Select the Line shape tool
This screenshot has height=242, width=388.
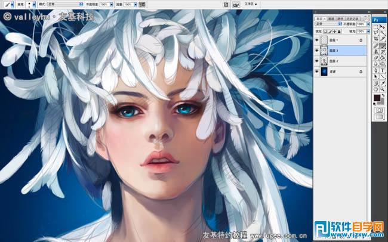383,77
